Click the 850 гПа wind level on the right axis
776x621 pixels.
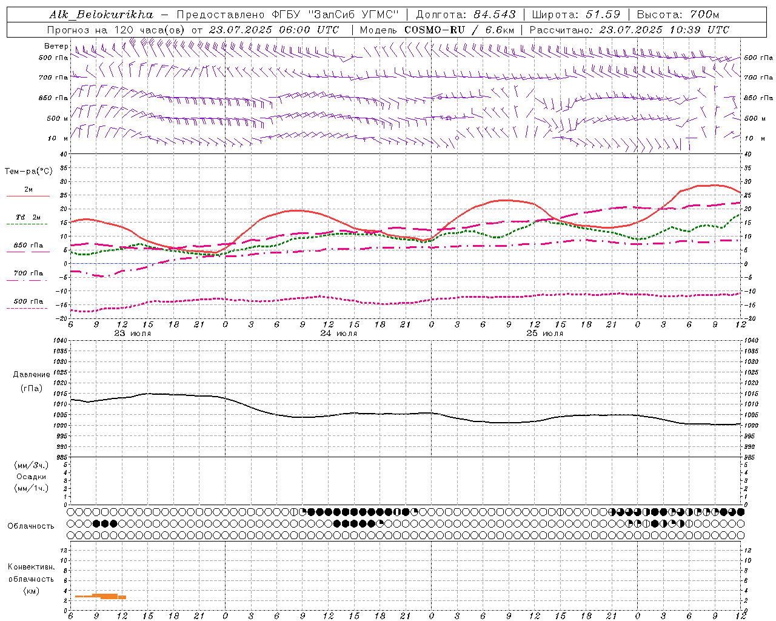758,98
